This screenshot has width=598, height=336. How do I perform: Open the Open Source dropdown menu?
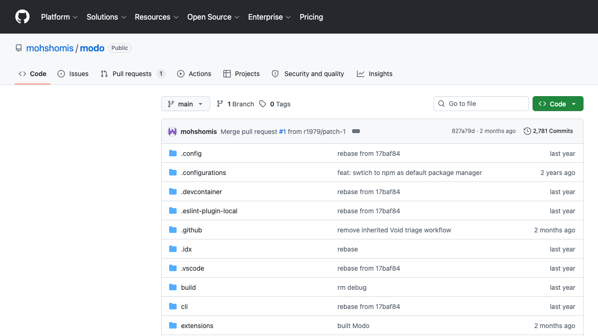point(214,17)
